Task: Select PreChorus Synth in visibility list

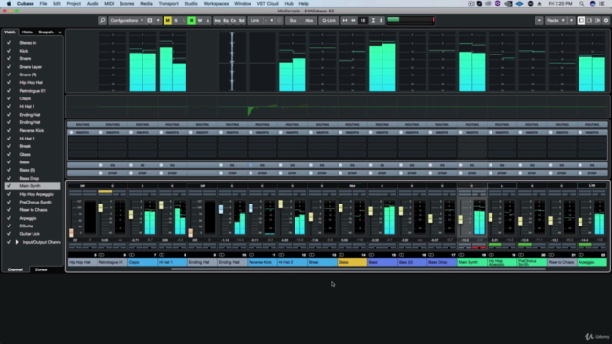Action: pyautogui.click(x=35, y=202)
